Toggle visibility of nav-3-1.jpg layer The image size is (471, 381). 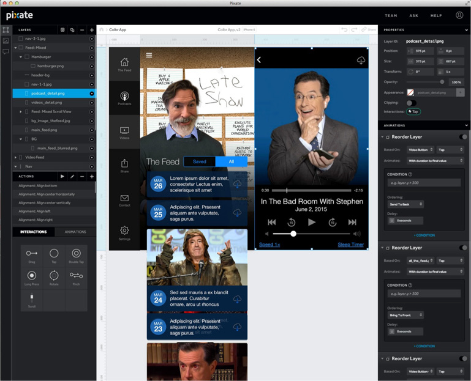tap(92, 39)
